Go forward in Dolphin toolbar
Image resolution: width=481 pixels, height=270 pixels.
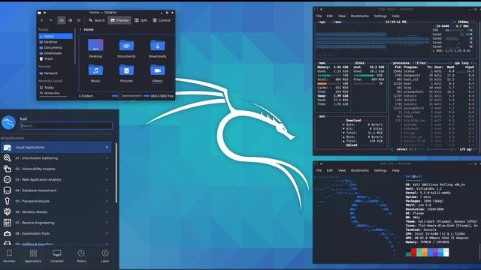tap(51, 20)
